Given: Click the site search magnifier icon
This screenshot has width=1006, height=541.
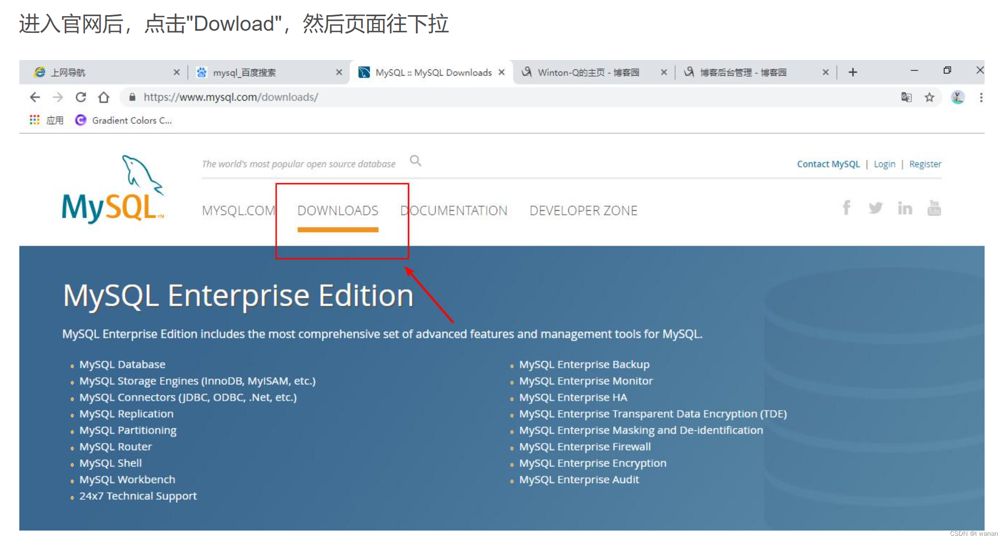Looking at the screenshot, I should 415,161.
